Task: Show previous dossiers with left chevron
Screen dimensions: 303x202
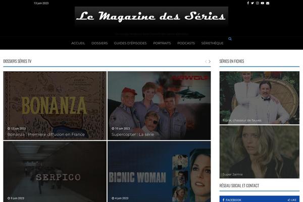Action: pyautogui.click(x=206, y=62)
